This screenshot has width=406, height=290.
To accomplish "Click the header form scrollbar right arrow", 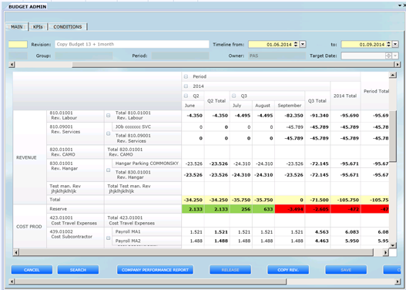I will (x=398, y=64).
